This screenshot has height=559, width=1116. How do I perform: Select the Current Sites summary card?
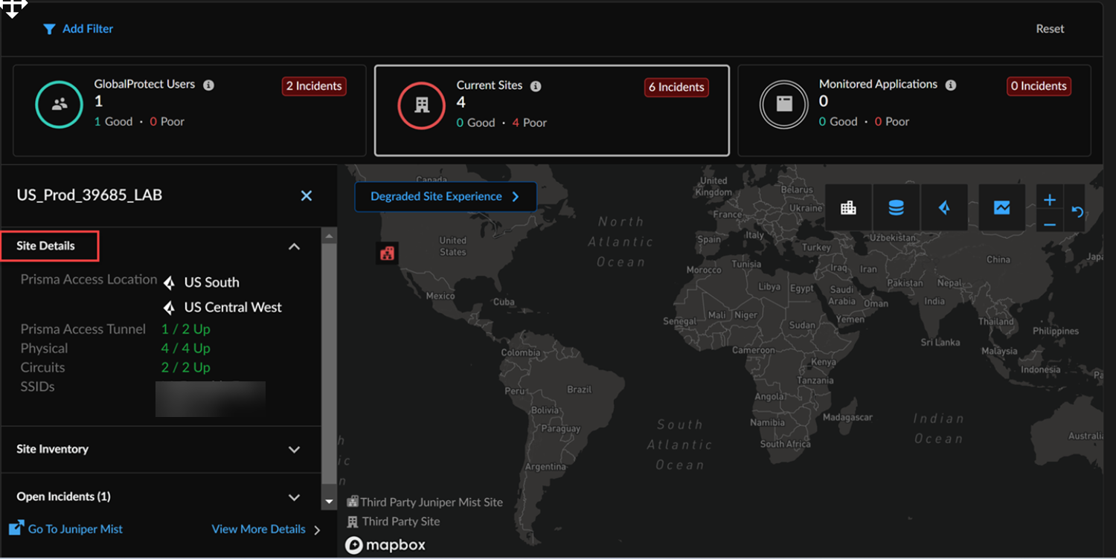[x=551, y=111]
